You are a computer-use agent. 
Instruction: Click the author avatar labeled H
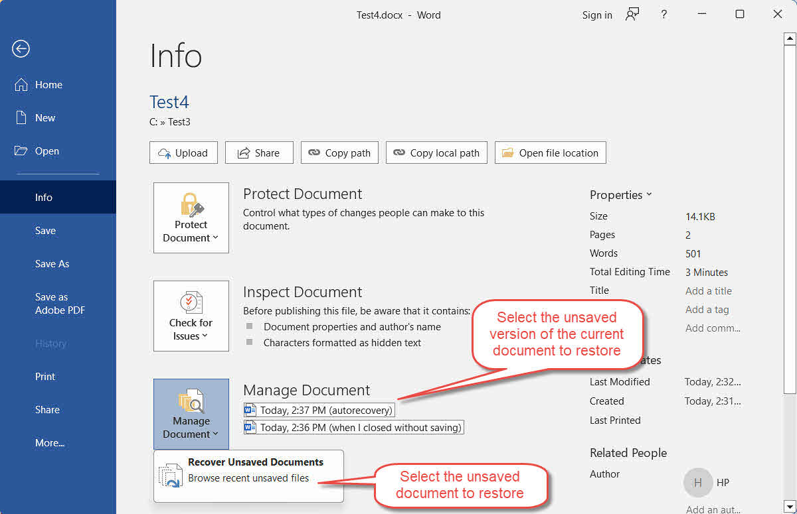pyautogui.click(x=697, y=483)
